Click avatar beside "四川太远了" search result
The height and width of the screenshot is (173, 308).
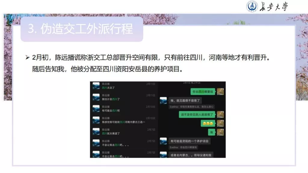[x=96, y=86]
